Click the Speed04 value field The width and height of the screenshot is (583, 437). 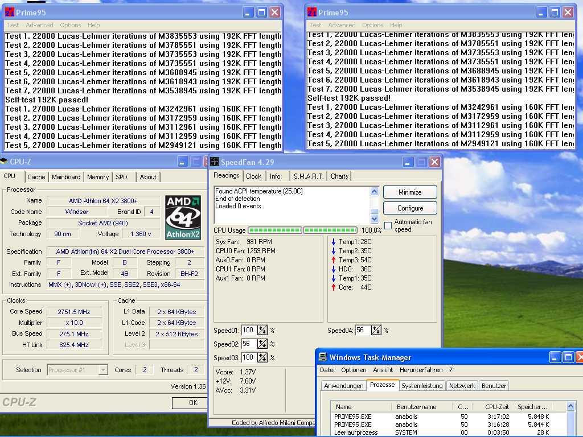(x=363, y=330)
